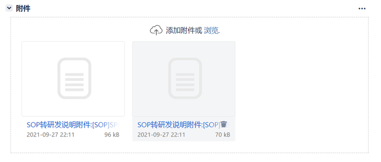Click the 70 kB file size label
The width and height of the screenshot is (381, 162).
223,135
